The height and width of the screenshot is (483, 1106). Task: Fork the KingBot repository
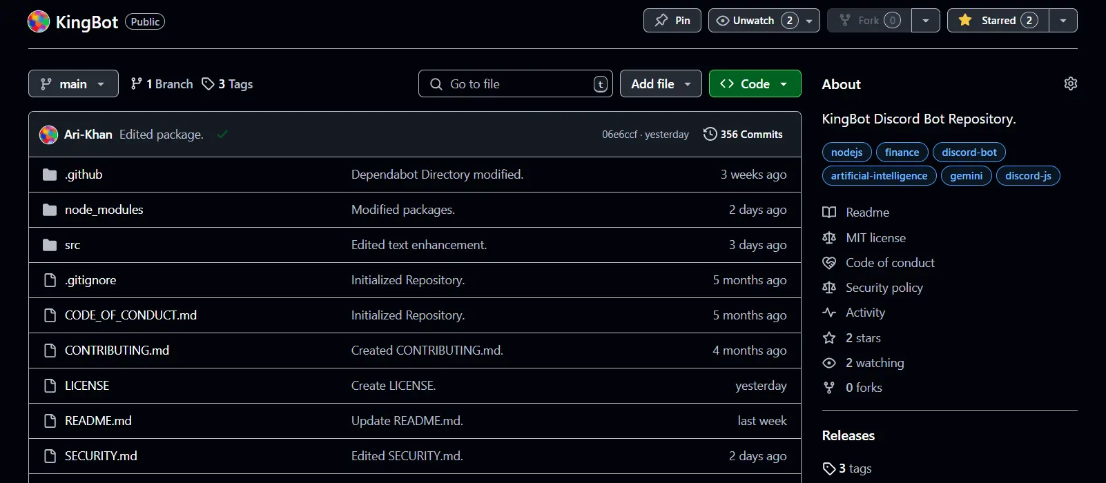[869, 21]
